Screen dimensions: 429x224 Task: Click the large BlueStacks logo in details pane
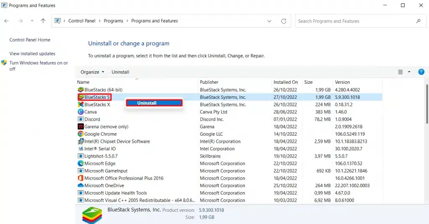92,215
